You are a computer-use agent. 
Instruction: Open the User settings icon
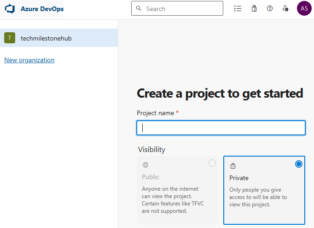[286, 9]
